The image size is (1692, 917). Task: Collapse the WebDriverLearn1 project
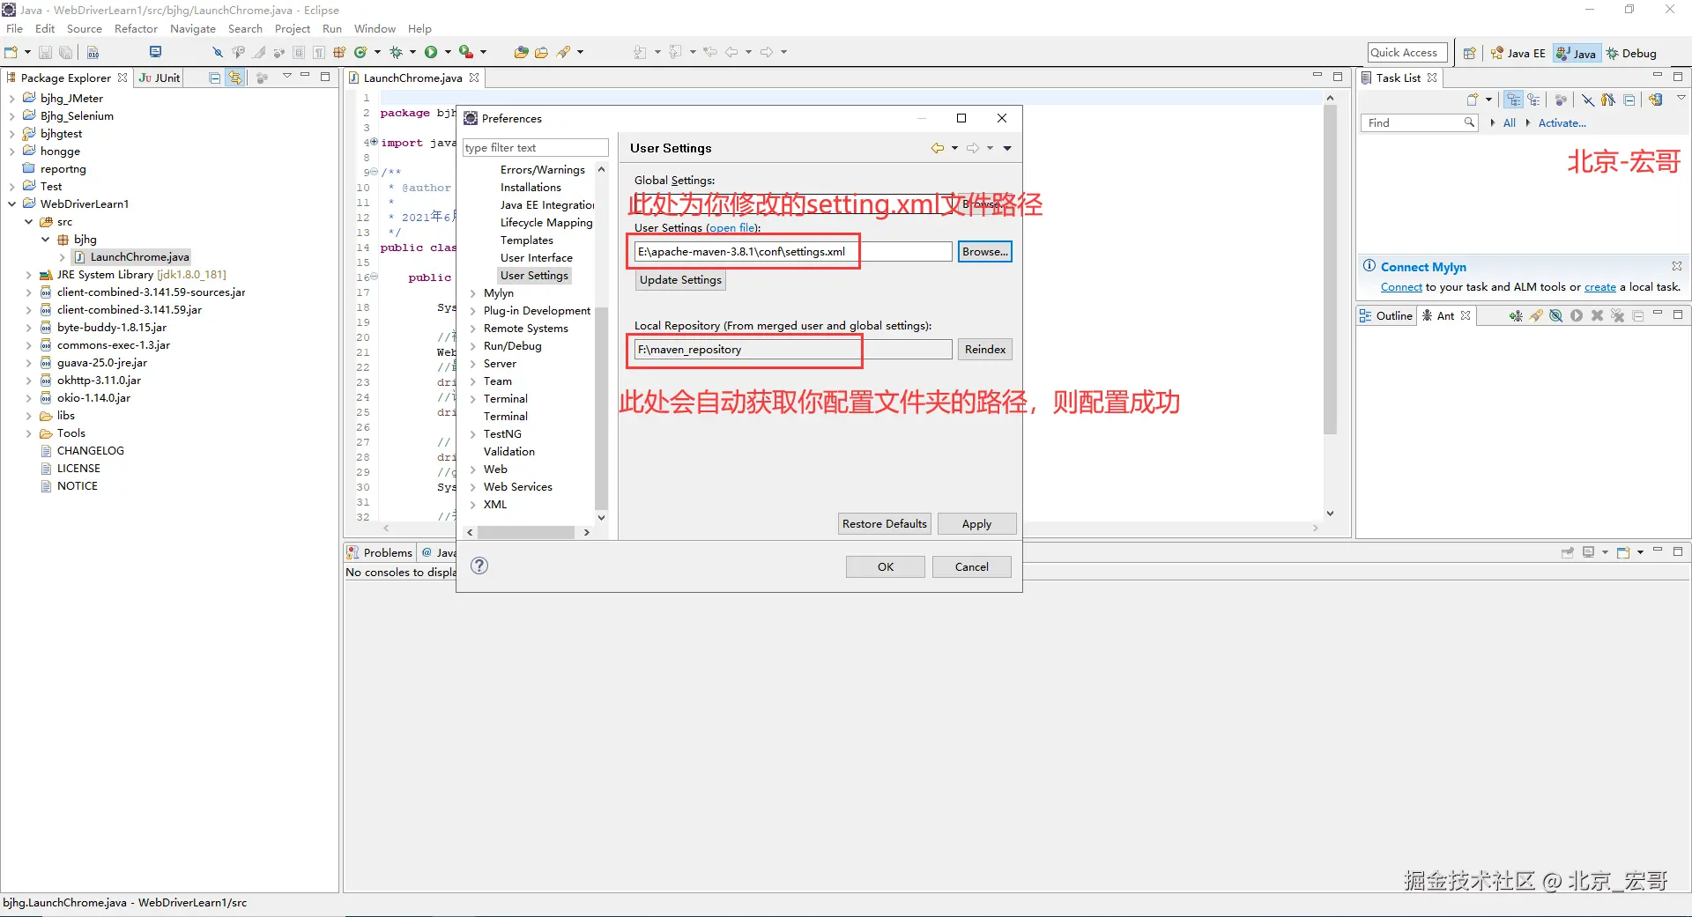pos(11,204)
